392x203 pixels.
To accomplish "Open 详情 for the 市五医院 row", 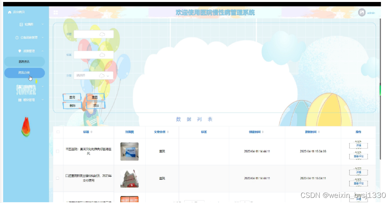I will pyautogui.click(x=358, y=146).
